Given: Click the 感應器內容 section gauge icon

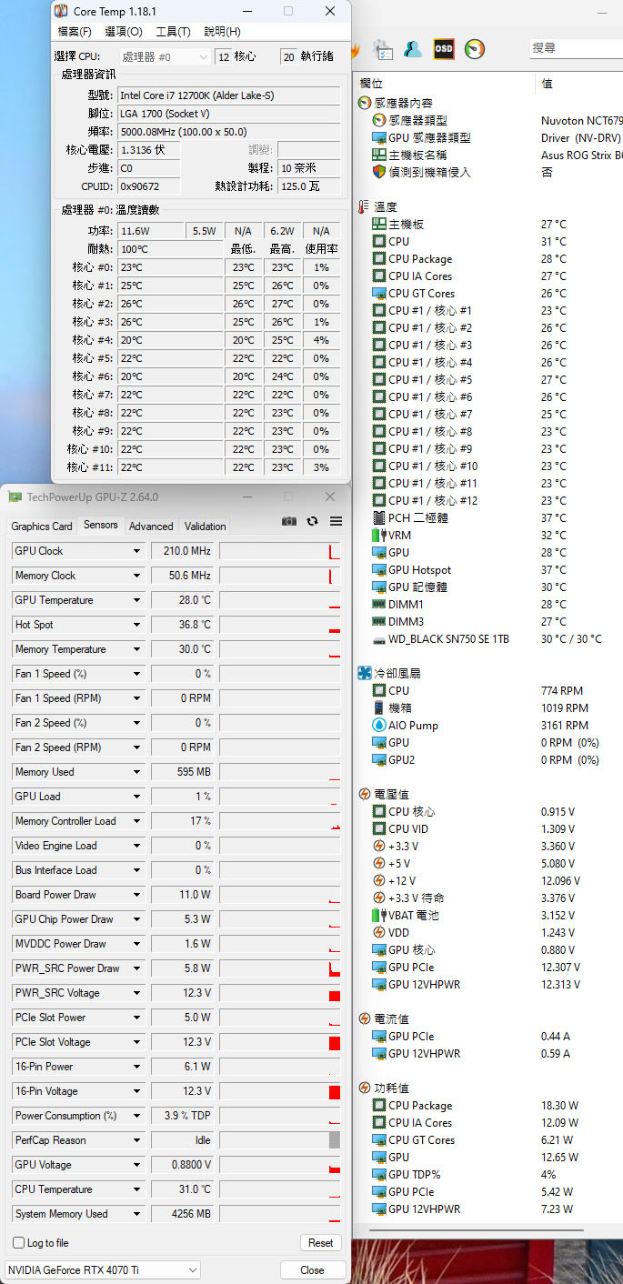Looking at the screenshot, I should 365,103.
